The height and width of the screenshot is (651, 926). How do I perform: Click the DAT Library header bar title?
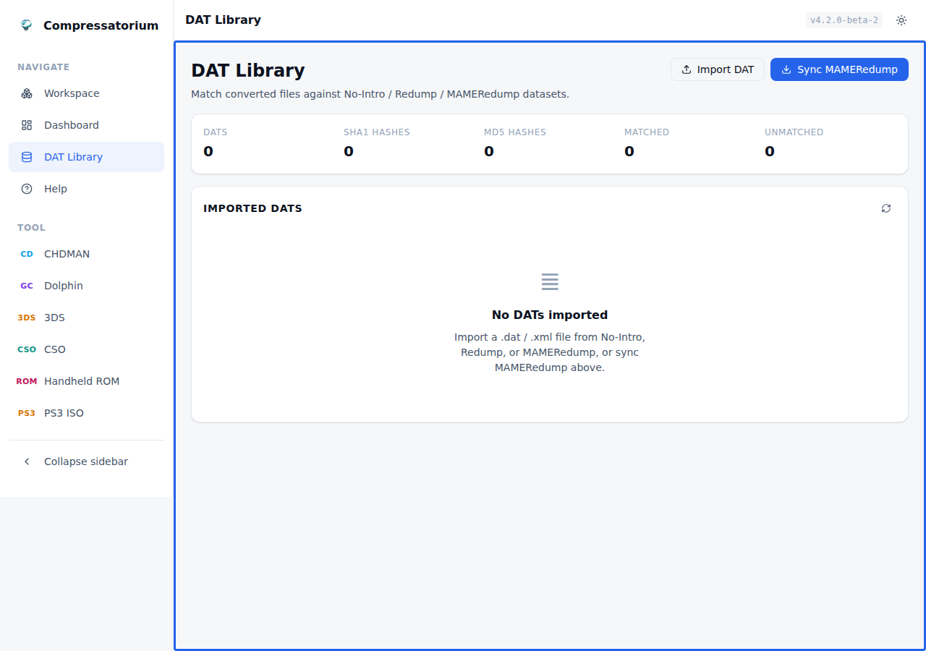(223, 20)
